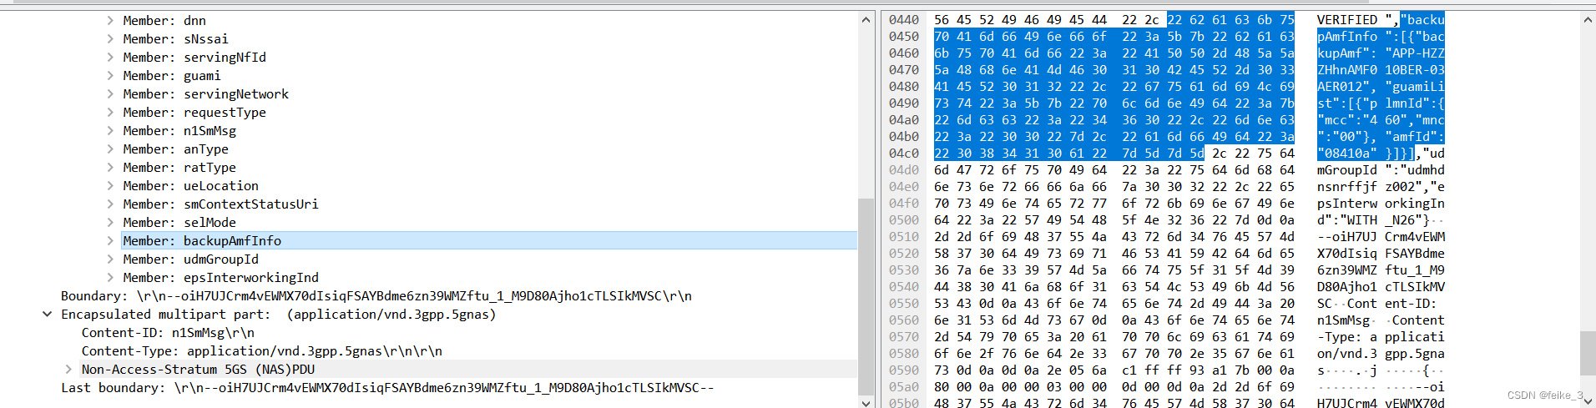
Task: Expand the Member: smContextStatusUri node
Action: click(x=110, y=204)
